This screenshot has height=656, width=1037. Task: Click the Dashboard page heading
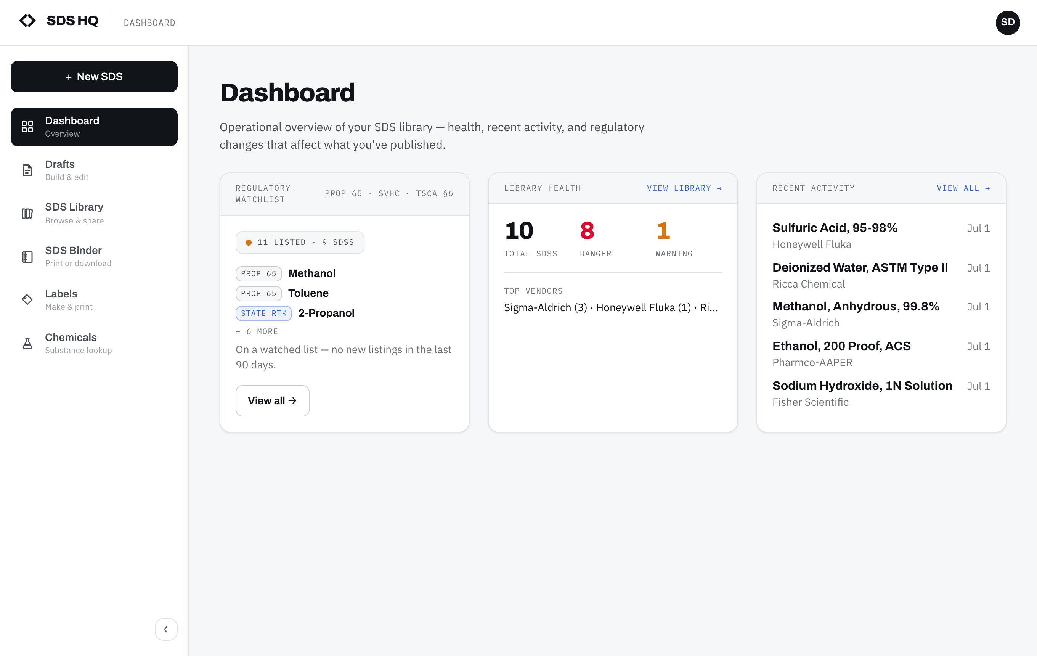(287, 93)
